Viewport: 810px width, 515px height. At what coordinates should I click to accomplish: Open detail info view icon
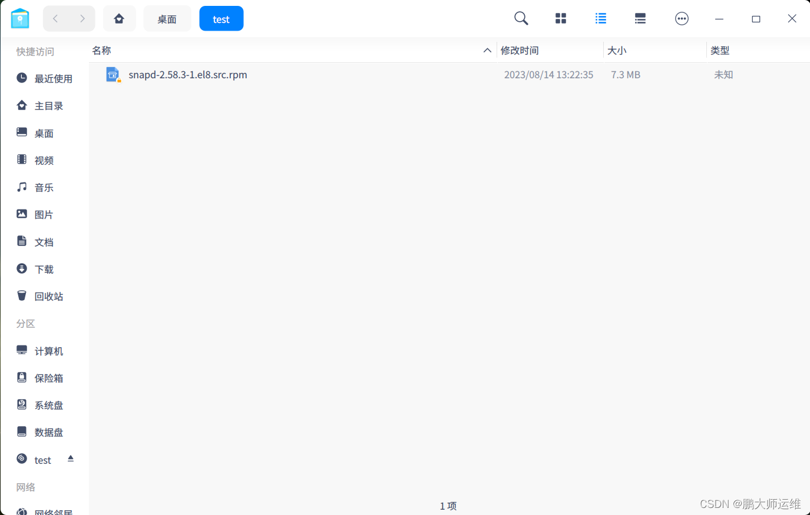[x=640, y=18]
